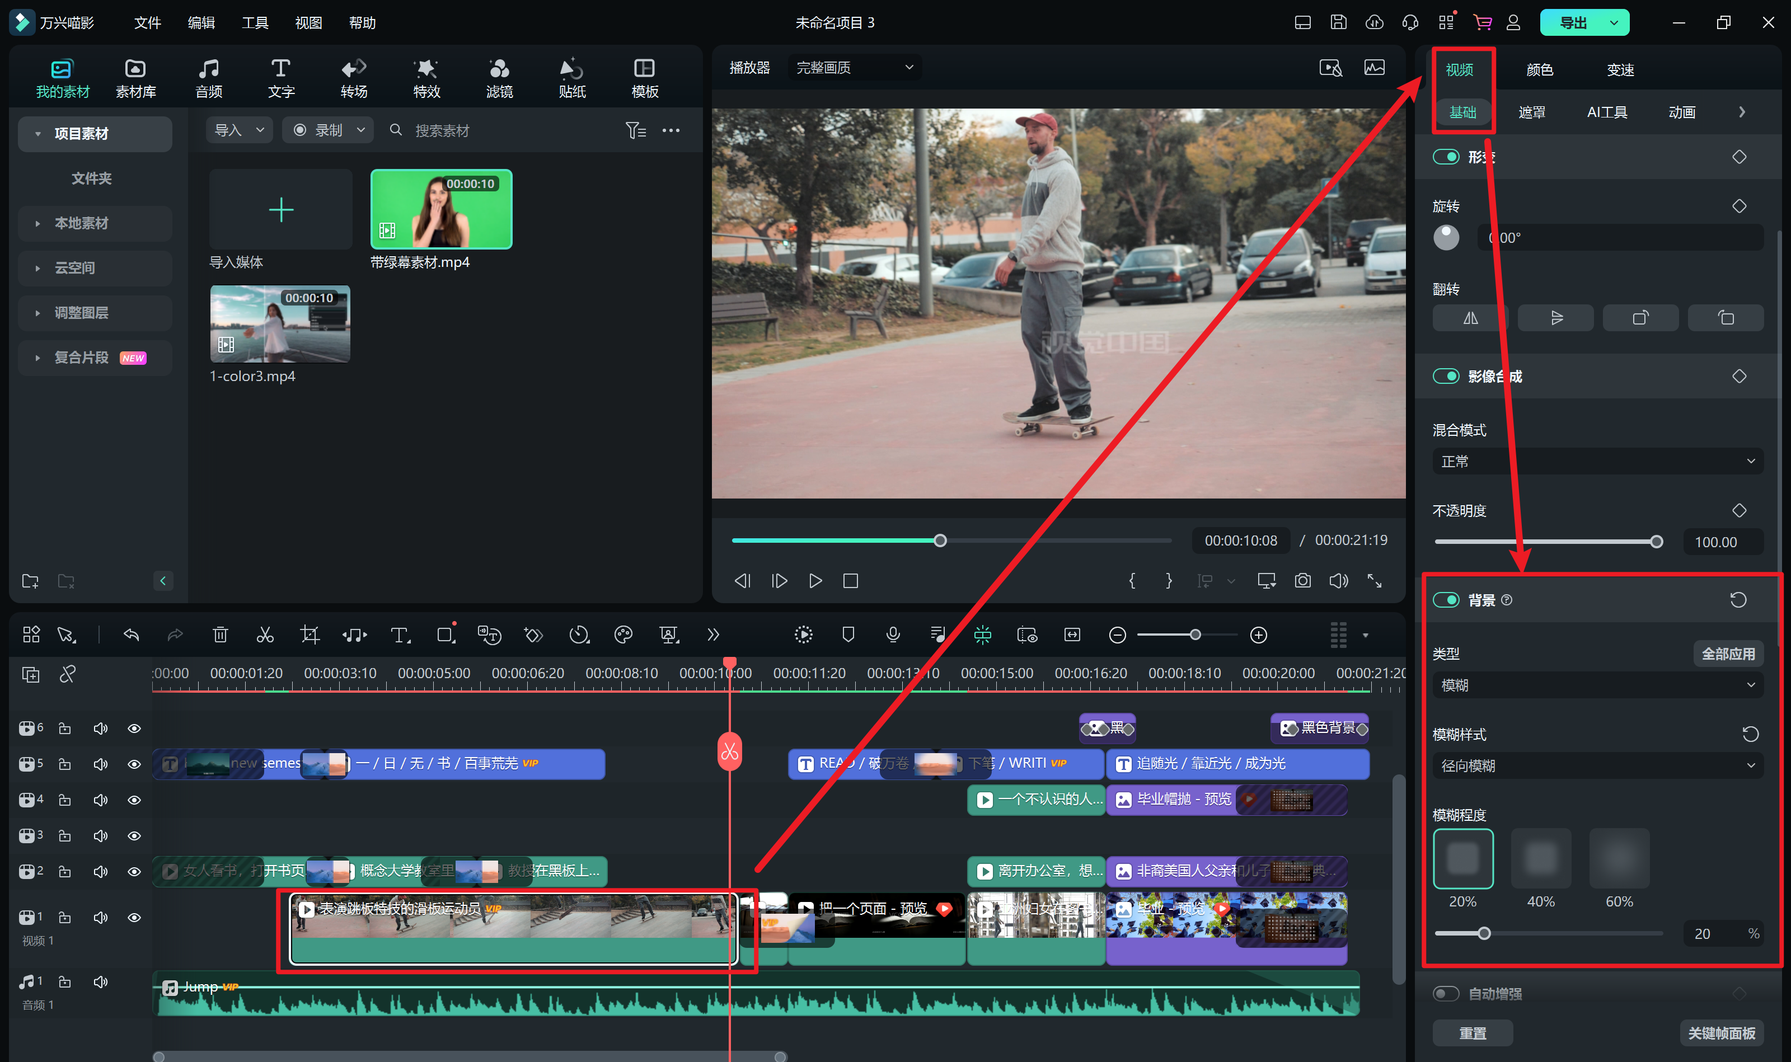Open the 混合模式 blend mode dropdown
The width and height of the screenshot is (1791, 1062).
(1598, 462)
